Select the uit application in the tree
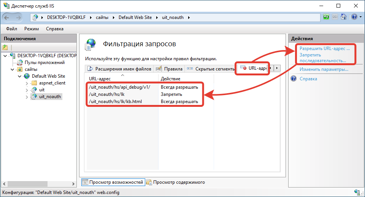The height and width of the screenshot is (197, 365). [42, 90]
